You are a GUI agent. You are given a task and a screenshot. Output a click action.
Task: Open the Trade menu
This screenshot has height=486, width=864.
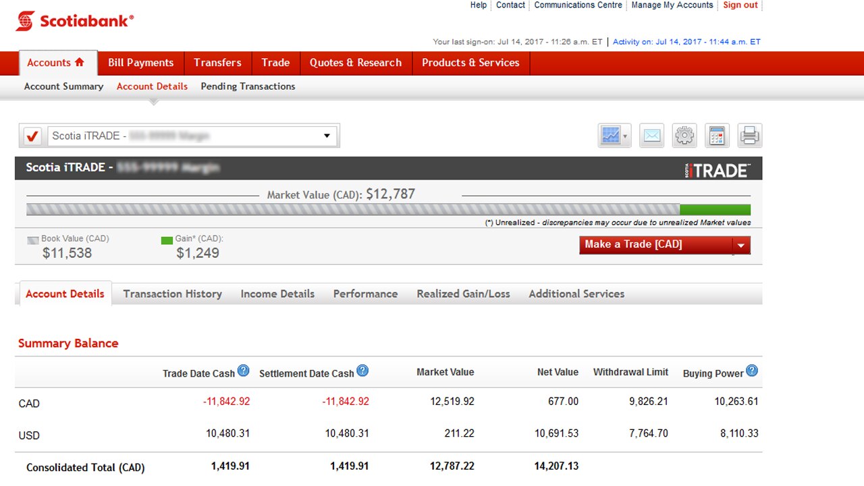click(x=275, y=63)
